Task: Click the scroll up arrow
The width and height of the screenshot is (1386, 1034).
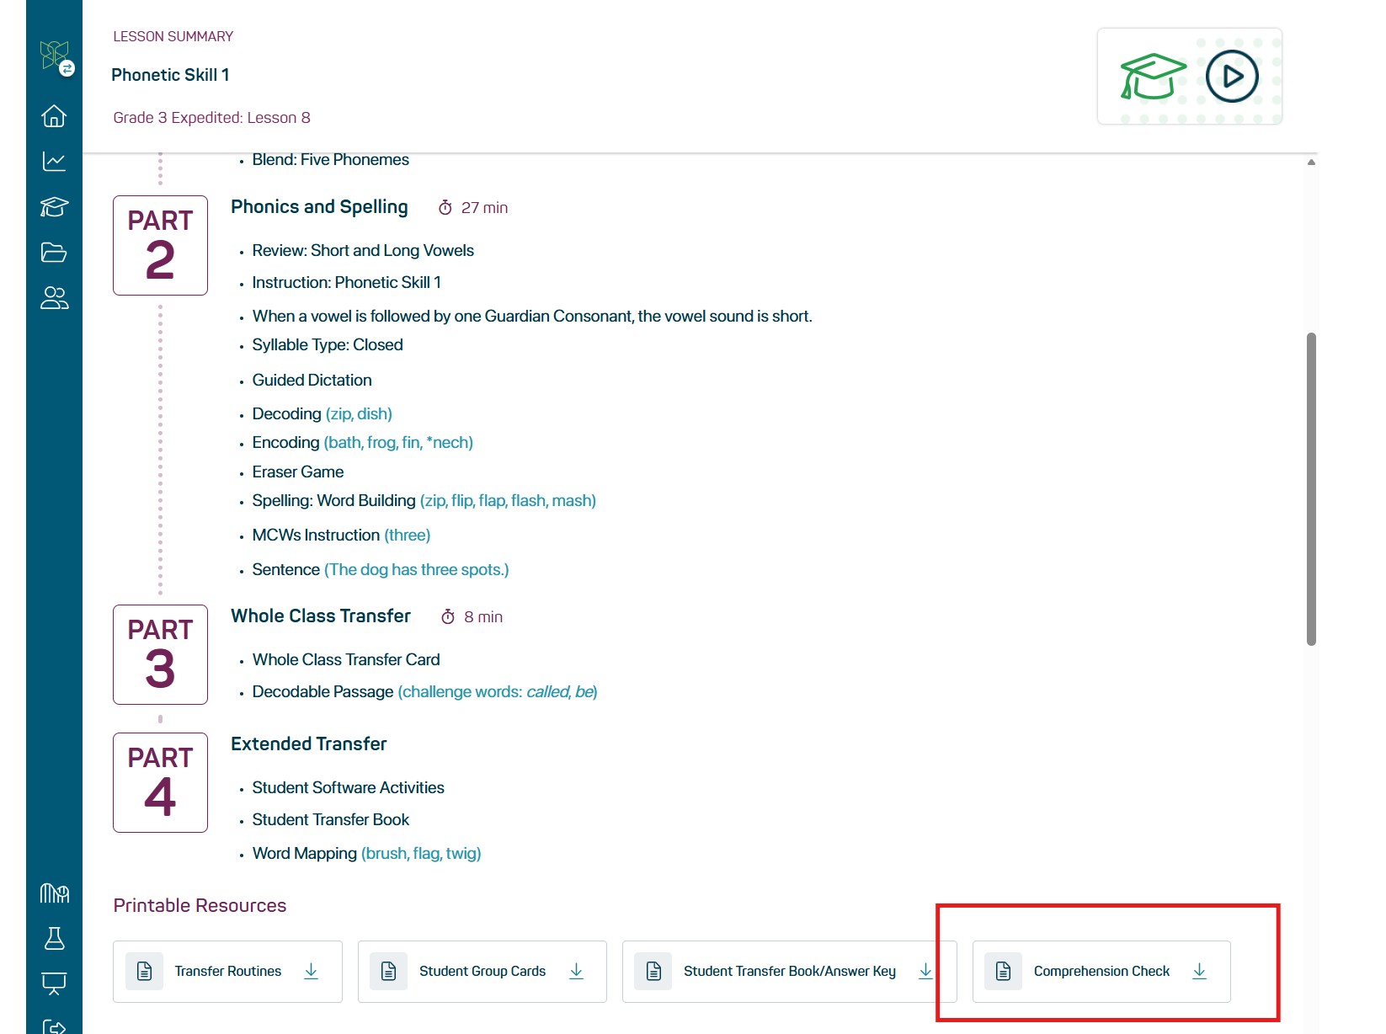Action: (x=1311, y=163)
